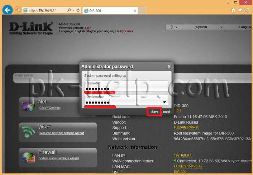This screenshot has width=253, height=175.
Task: Open browser Tools gear icon
Action: (247, 10)
